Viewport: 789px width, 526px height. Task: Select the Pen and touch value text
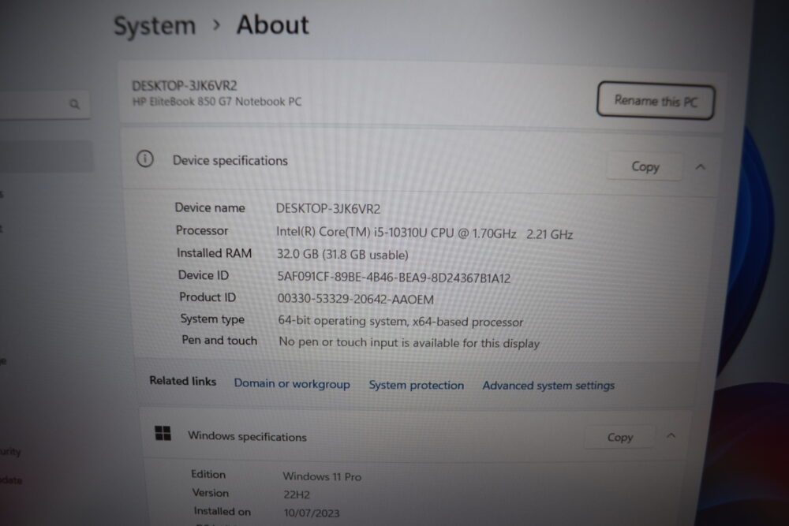point(409,343)
